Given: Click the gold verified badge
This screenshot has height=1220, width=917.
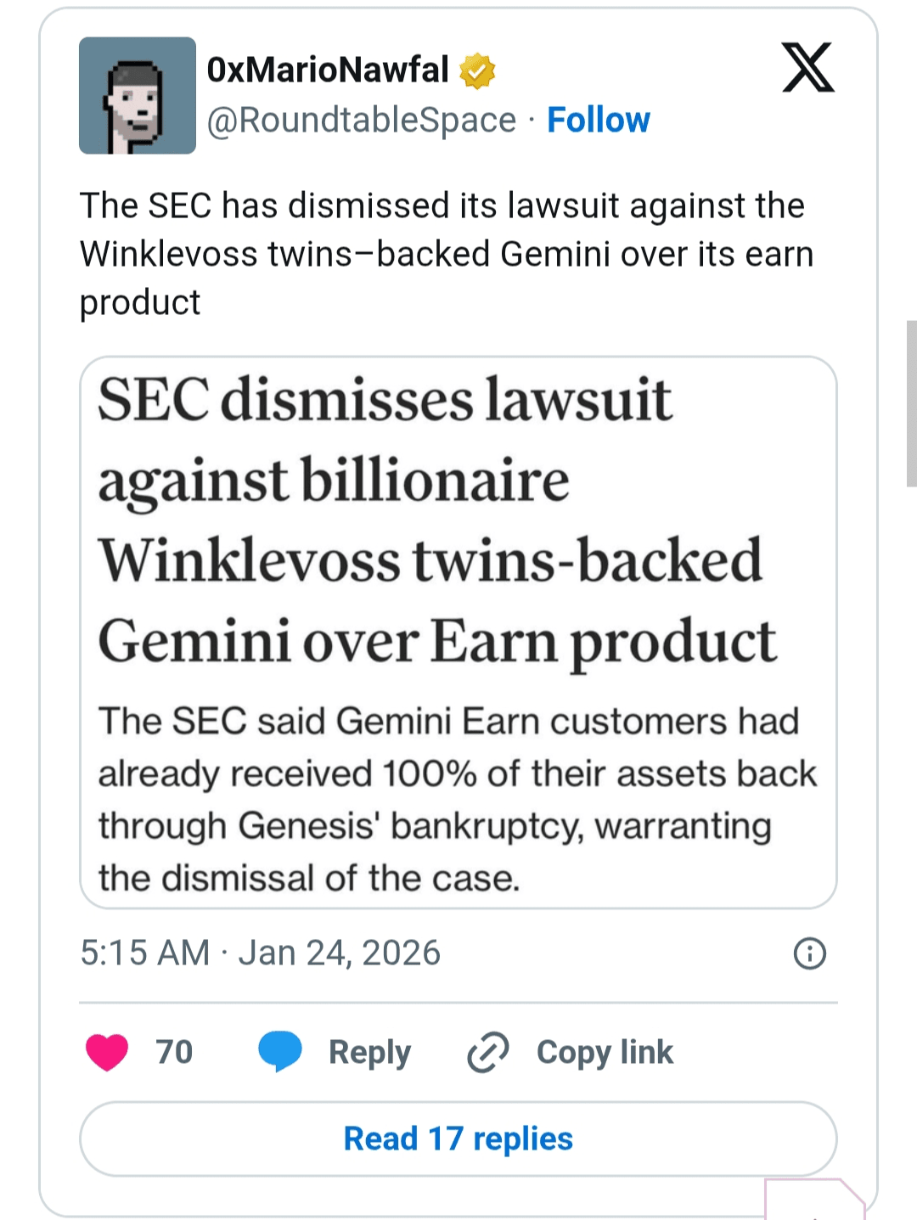Looking at the screenshot, I should tap(477, 70).
